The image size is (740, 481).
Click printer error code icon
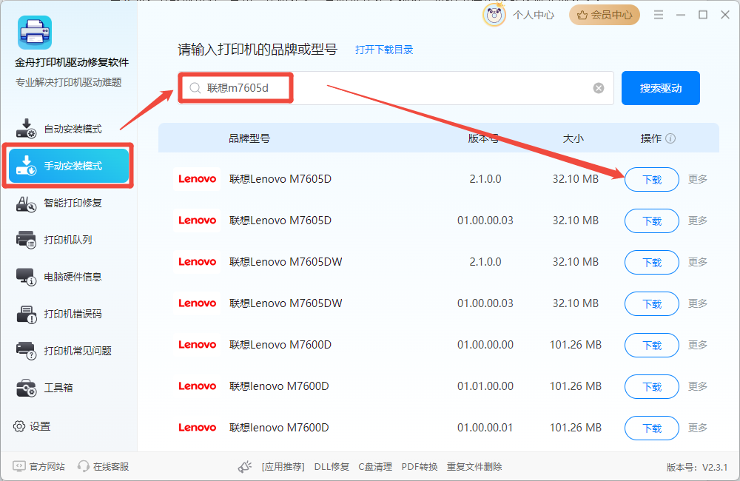(x=26, y=314)
